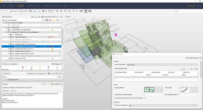The width and height of the screenshot is (203, 110).
Task: Toggle Check that Doors Open checkbox
Action: (145, 98)
